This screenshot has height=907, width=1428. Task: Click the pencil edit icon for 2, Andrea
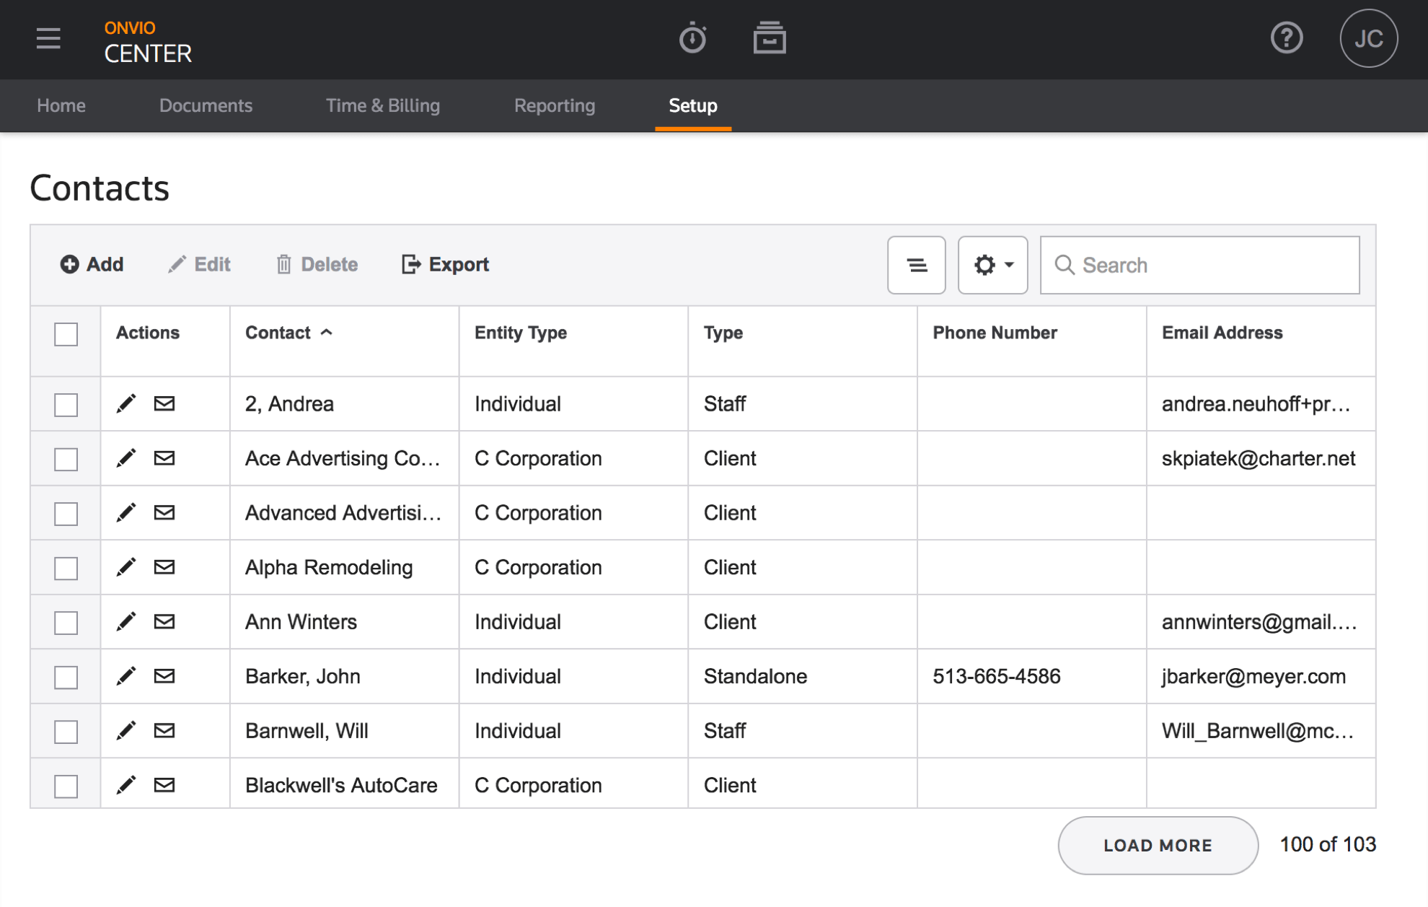pyautogui.click(x=126, y=403)
